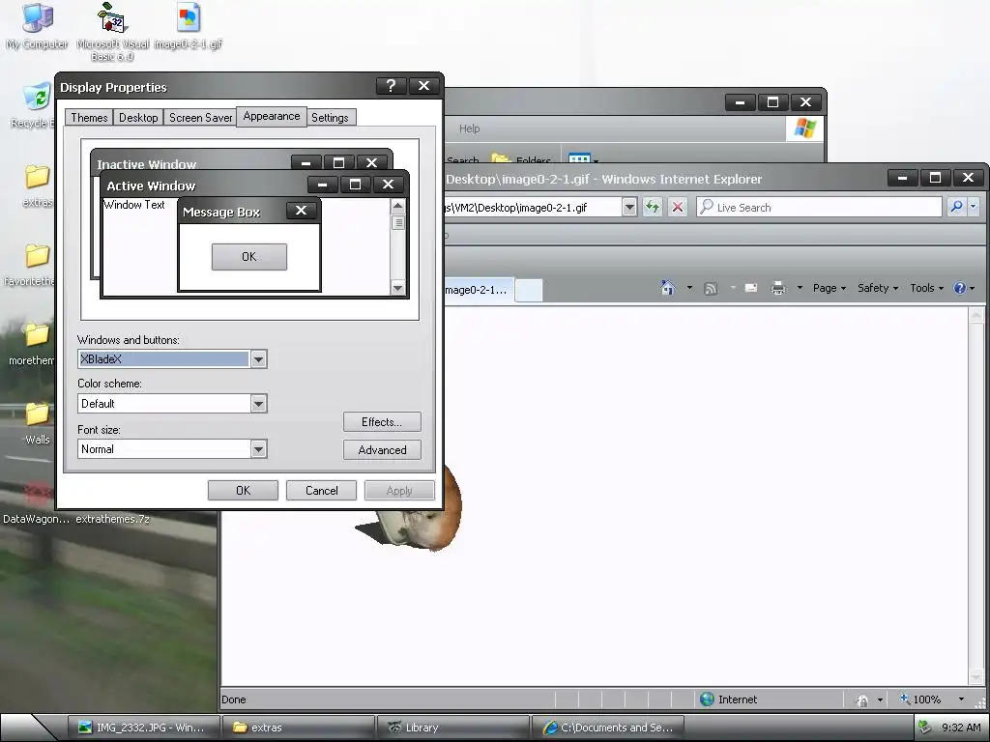
Task: Click the Live Search magnifier button
Action: tap(956, 207)
